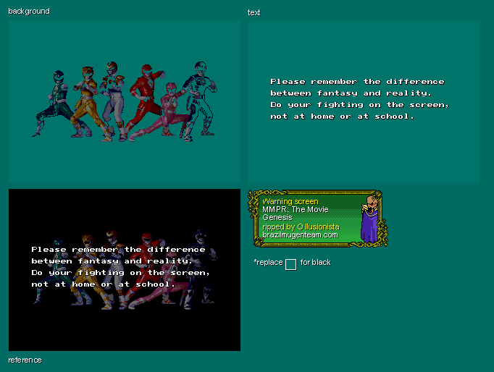Image resolution: width=494 pixels, height=372 pixels.
Task: Click the 'reference' label below the black panel
Action: (x=25, y=360)
